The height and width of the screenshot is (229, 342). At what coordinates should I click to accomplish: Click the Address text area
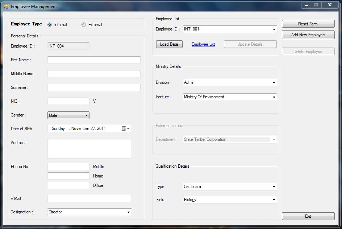pos(89,148)
